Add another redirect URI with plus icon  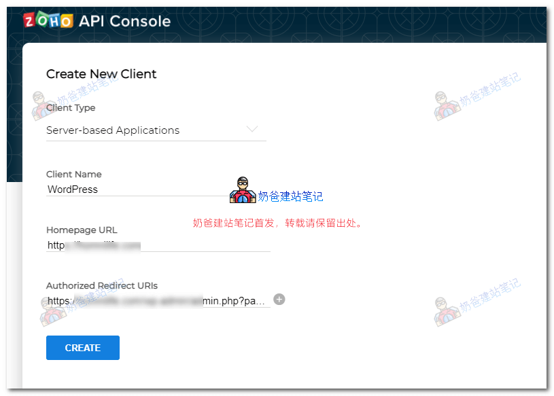tap(279, 299)
